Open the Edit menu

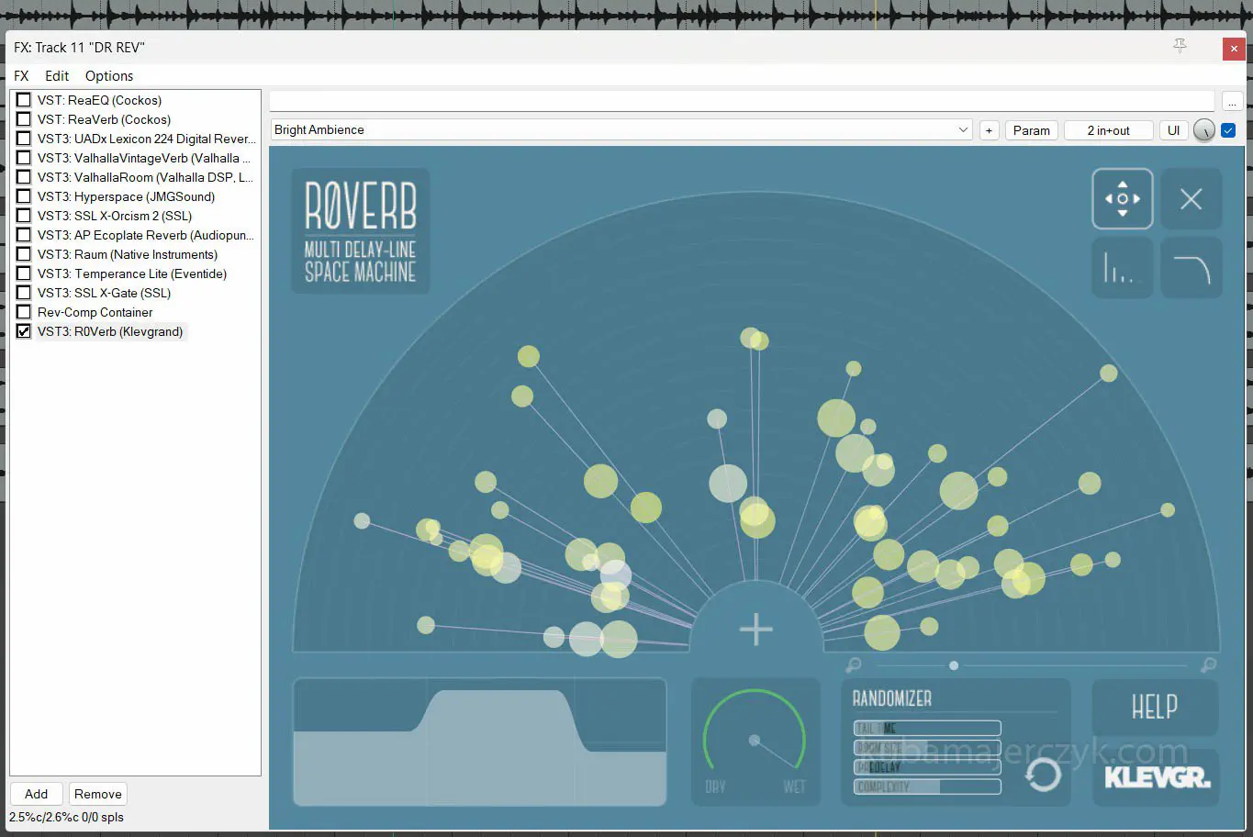click(57, 76)
